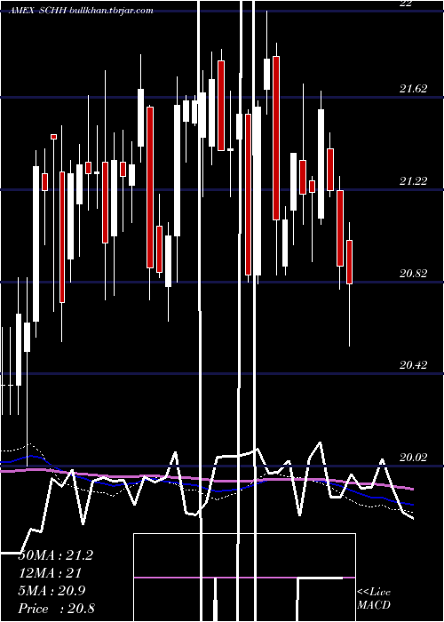Click the <<Live MACD label

(x=374, y=598)
